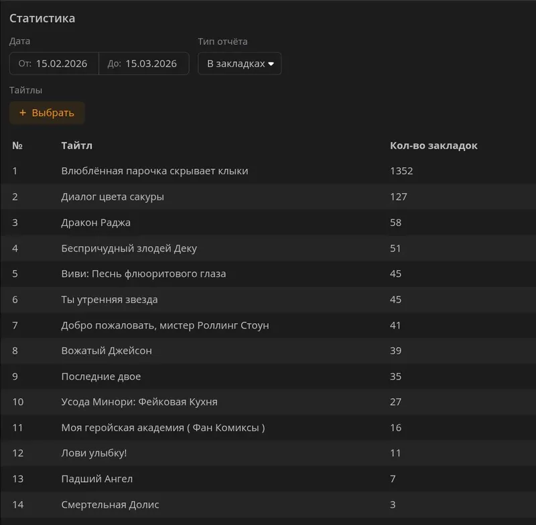Screen dimensions: 536x525
Task: Click the 'Тайтл' column header
Action: [x=76, y=145]
